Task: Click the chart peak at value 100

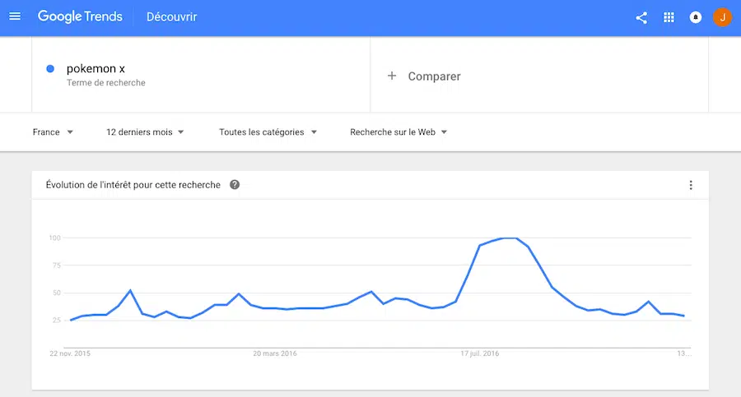Action: pos(510,238)
